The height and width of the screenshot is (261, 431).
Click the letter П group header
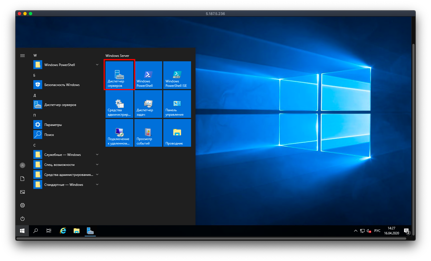[x=35, y=115]
